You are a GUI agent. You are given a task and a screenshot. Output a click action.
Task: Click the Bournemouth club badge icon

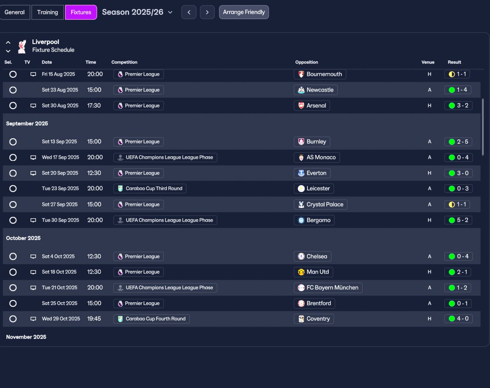tap(301, 74)
